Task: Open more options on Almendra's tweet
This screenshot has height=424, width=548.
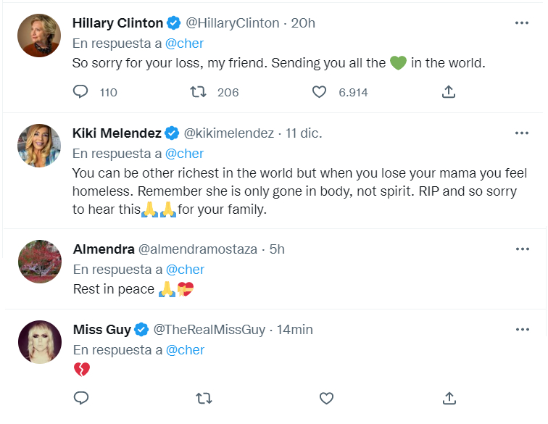Action: (x=522, y=249)
